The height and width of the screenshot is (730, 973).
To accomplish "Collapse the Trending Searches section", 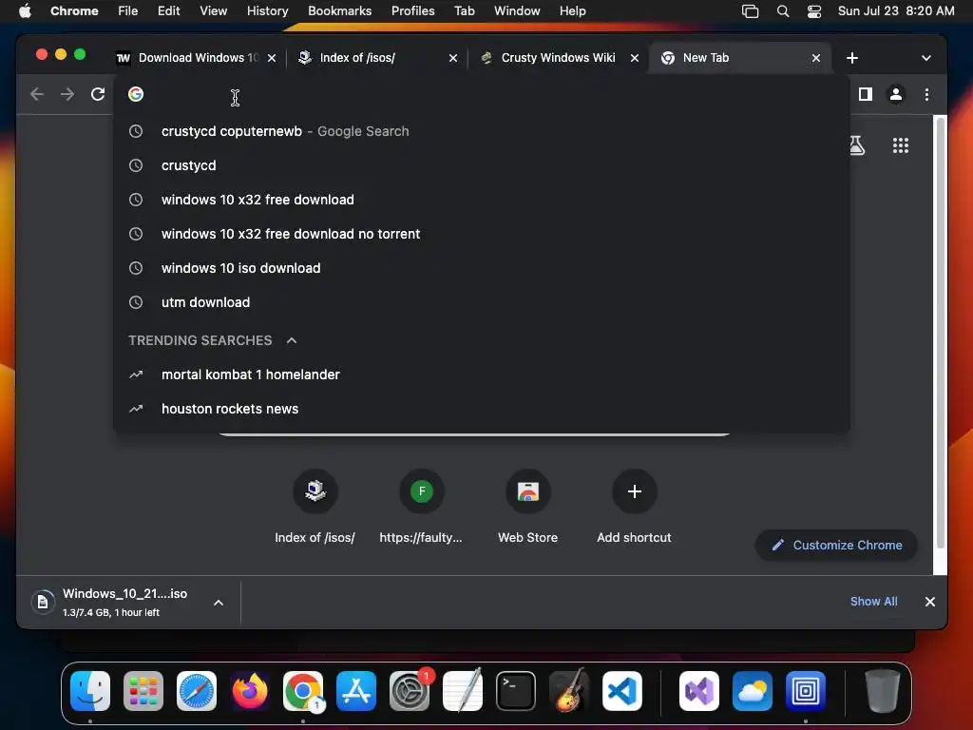I will coord(292,340).
